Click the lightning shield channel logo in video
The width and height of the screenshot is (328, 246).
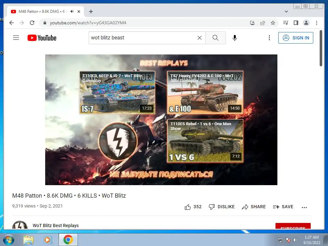click(x=118, y=142)
